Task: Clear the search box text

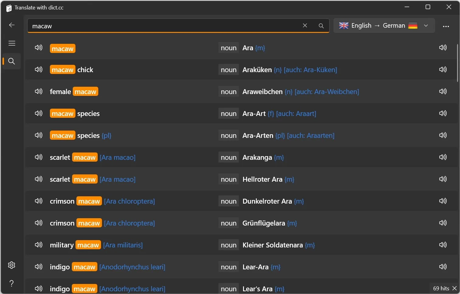Action: click(305, 26)
